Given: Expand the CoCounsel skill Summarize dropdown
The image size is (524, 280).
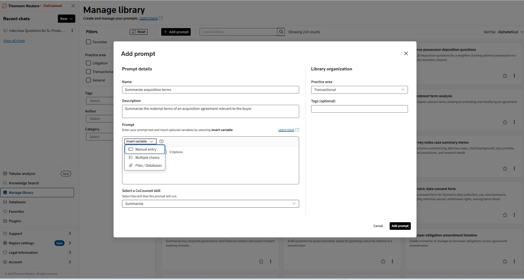Looking at the screenshot, I should tap(210, 204).
